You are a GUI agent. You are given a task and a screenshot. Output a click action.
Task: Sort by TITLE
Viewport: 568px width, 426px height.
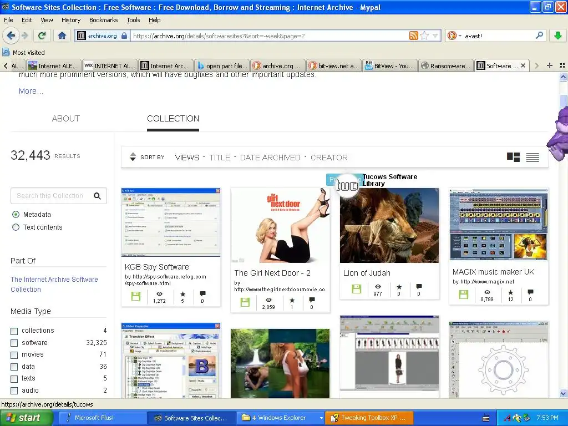point(220,158)
